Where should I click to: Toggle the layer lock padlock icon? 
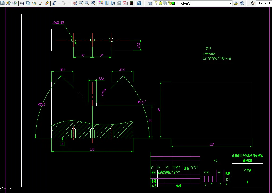(x=169, y=3)
